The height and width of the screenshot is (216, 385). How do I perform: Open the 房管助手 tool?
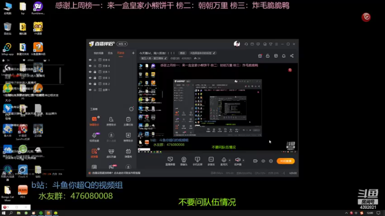(111, 121)
